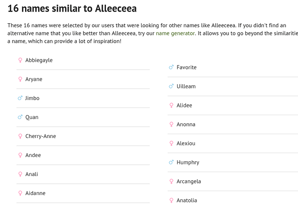Click the female symbol next to Aidanne
Image resolution: width=298 pixels, height=204 pixels.
click(20, 193)
